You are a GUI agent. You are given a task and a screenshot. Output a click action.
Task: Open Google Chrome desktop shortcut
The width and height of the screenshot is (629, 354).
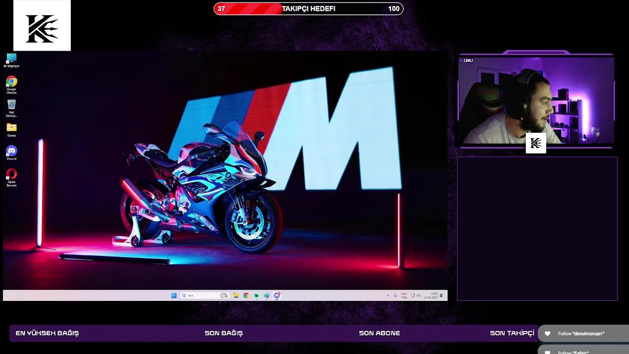pyautogui.click(x=11, y=85)
